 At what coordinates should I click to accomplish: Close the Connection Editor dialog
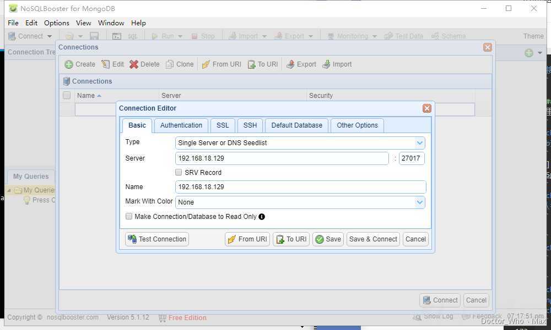(427, 108)
